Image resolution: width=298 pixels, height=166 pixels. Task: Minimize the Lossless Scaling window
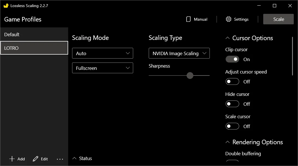[x=259, y=6]
